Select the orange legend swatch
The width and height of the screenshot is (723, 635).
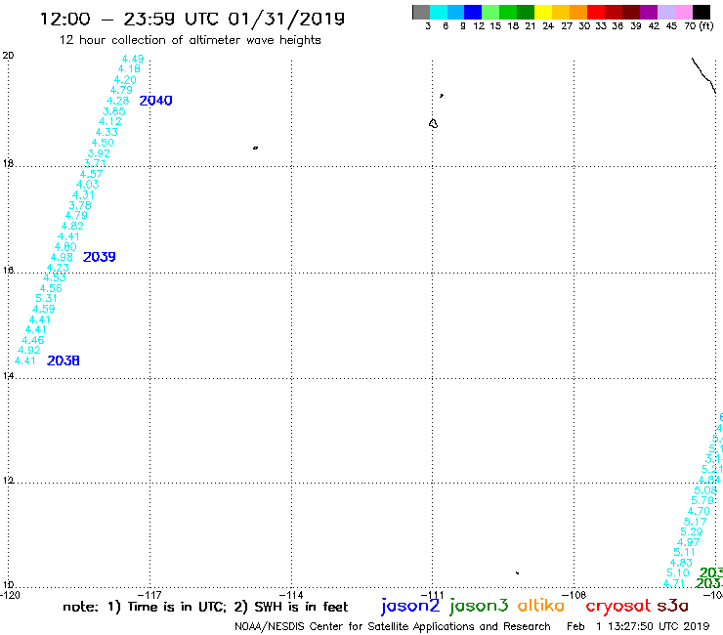click(578, 12)
